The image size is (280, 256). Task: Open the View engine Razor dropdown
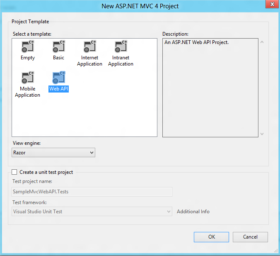[x=53, y=153]
